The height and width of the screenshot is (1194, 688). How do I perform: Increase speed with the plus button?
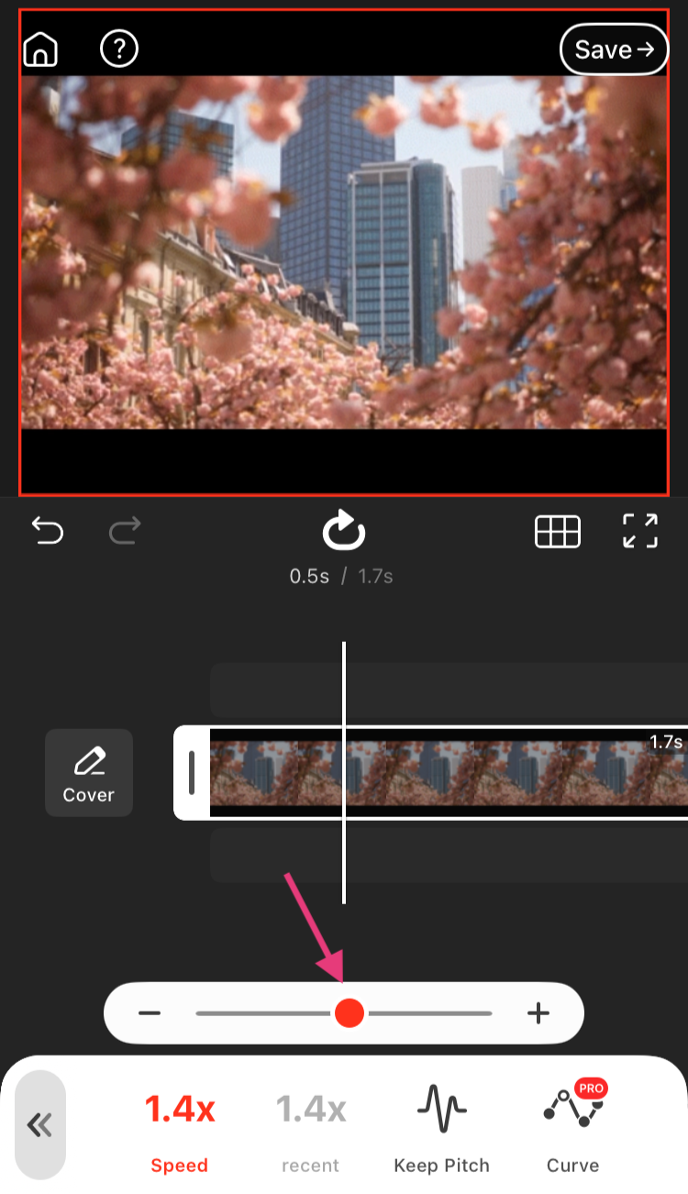pos(538,1013)
